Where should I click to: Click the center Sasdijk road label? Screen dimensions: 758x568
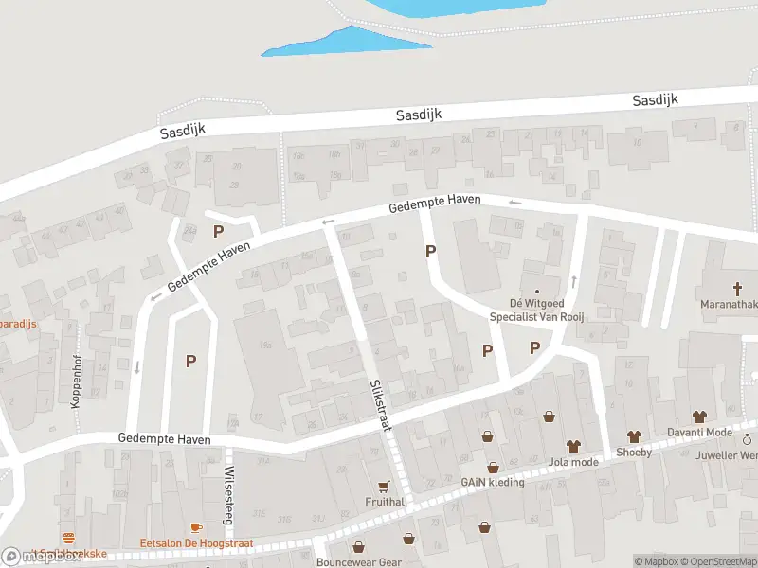419,115
